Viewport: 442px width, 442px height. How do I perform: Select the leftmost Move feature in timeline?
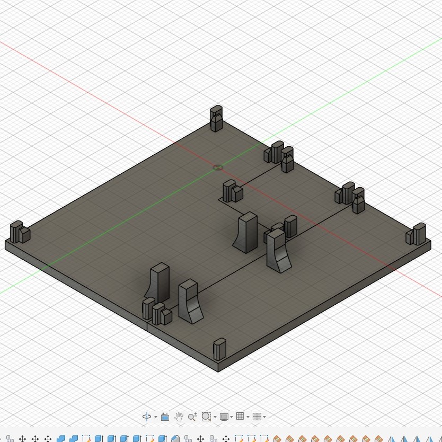click(x=22, y=439)
